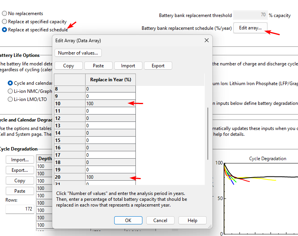Confirm the array with OK
This screenshot has height=236, width=298.
128,220
